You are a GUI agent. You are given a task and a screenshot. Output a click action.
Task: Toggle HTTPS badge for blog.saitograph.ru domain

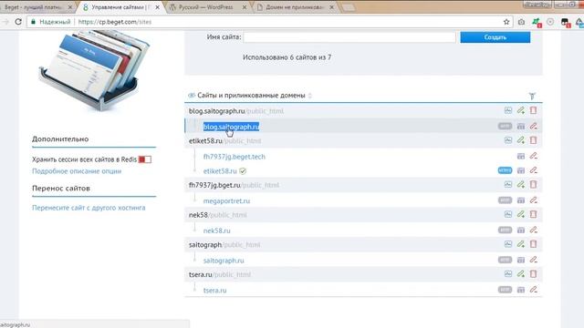click(x=505, y=127)
